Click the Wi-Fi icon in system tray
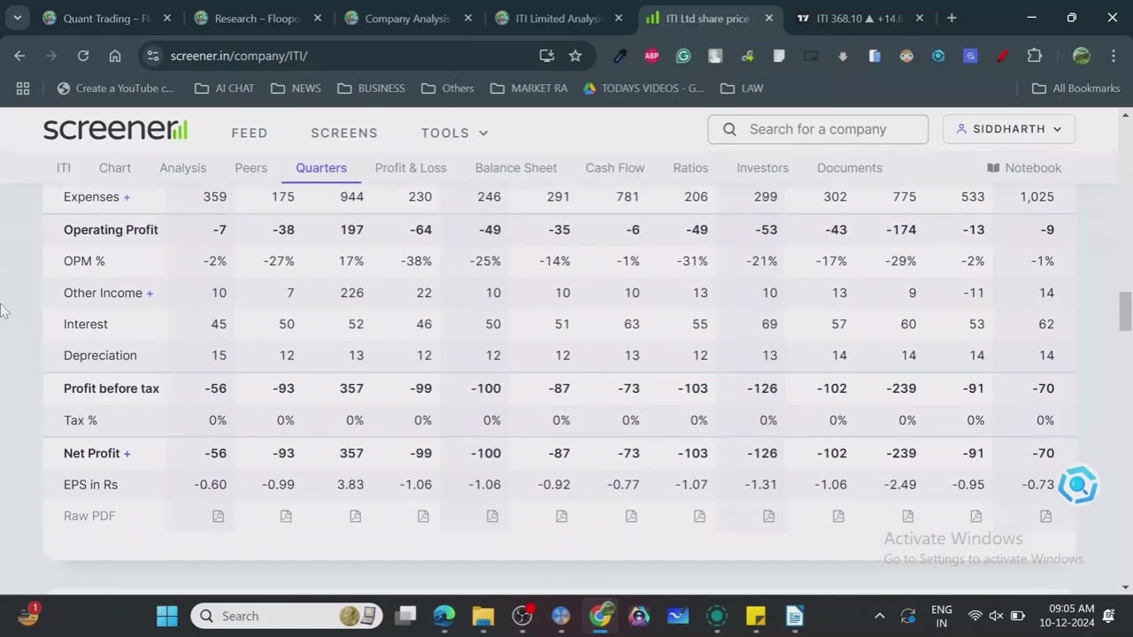 [x=975, y=616]
